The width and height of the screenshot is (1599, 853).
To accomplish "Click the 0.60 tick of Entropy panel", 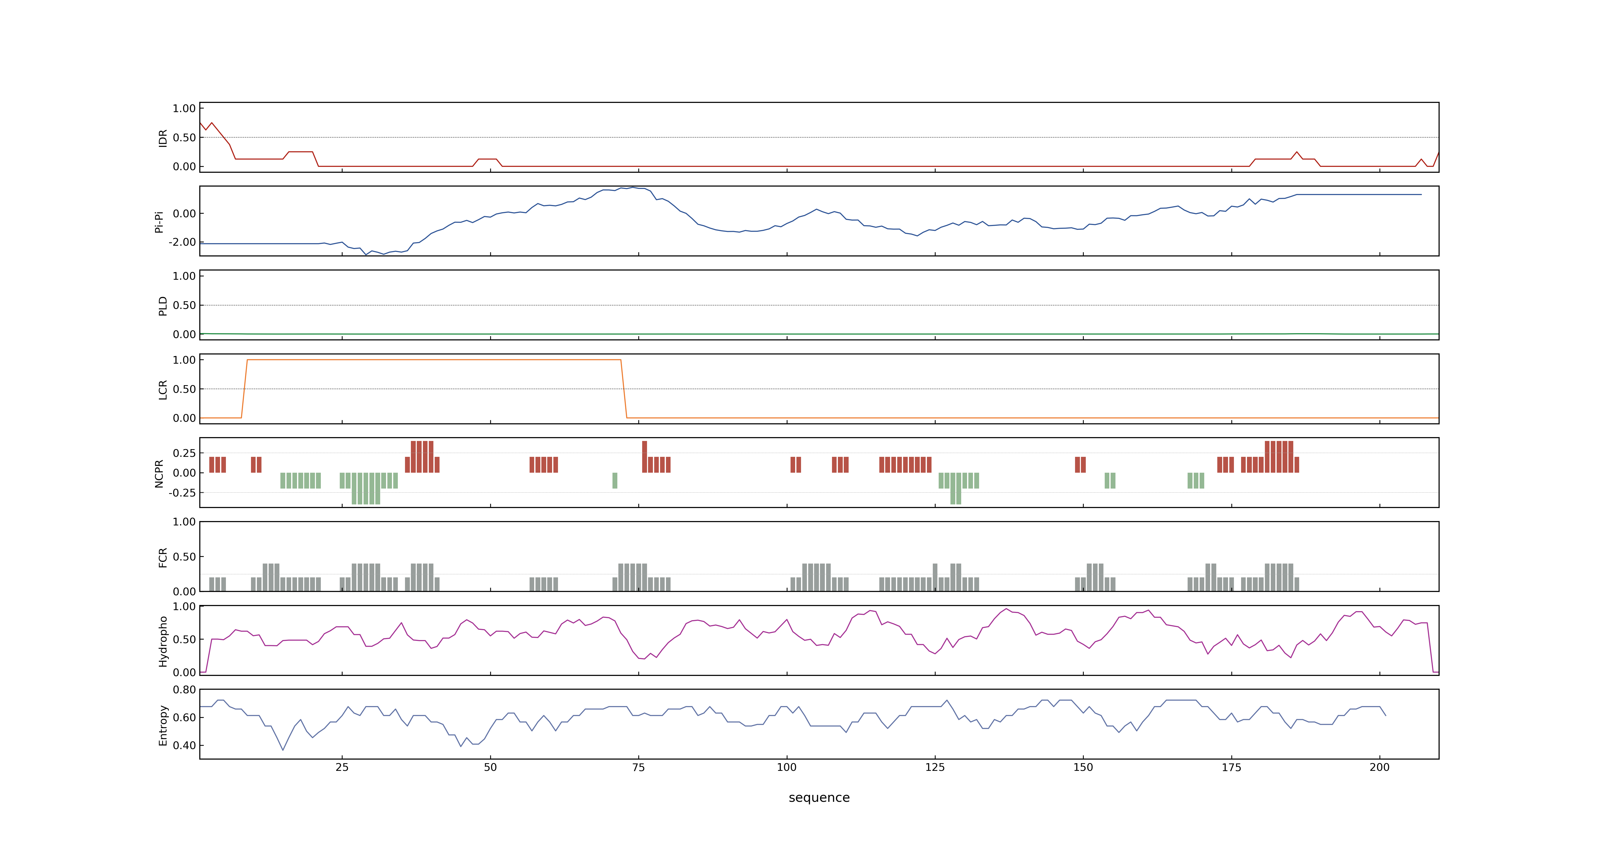I will (x=184, y=718).
